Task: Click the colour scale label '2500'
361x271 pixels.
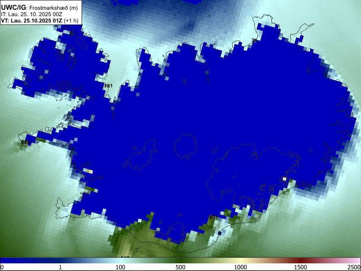Action: tap(354, 267)
